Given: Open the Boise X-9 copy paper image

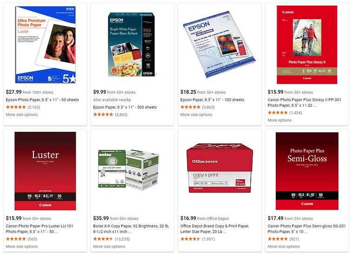Looking at the screenshot, I should pos(129,170).
